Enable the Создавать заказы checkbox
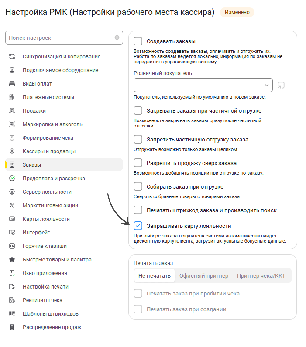The width and height of the screenshot is (306, 347). 138,41
